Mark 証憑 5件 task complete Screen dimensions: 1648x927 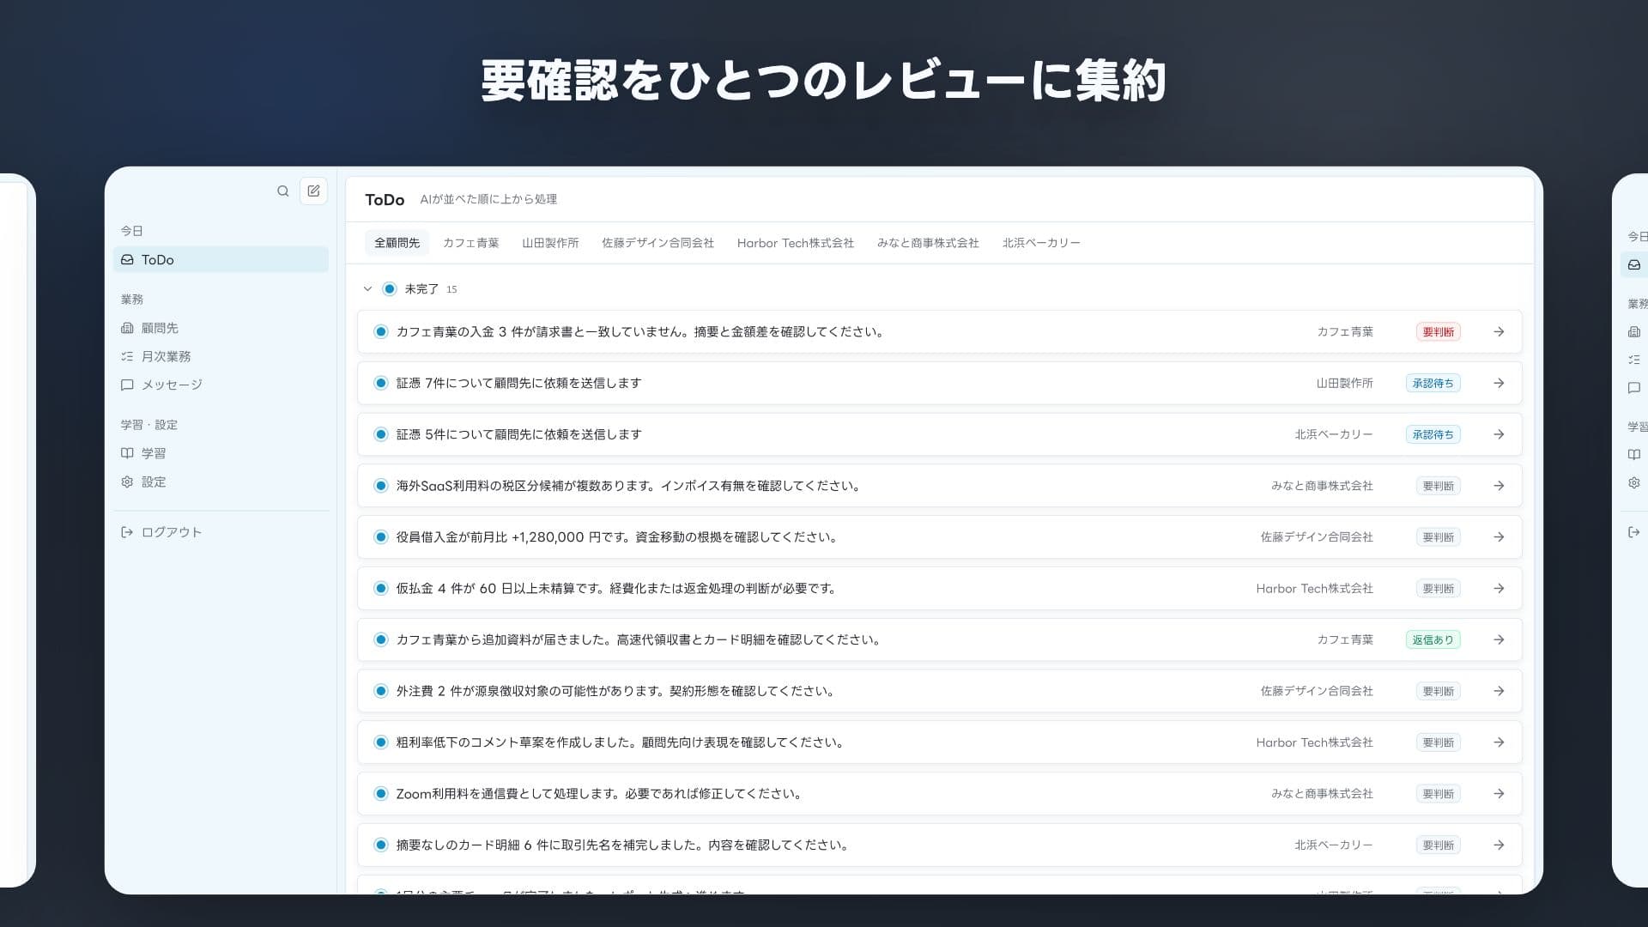click(381, 434)
